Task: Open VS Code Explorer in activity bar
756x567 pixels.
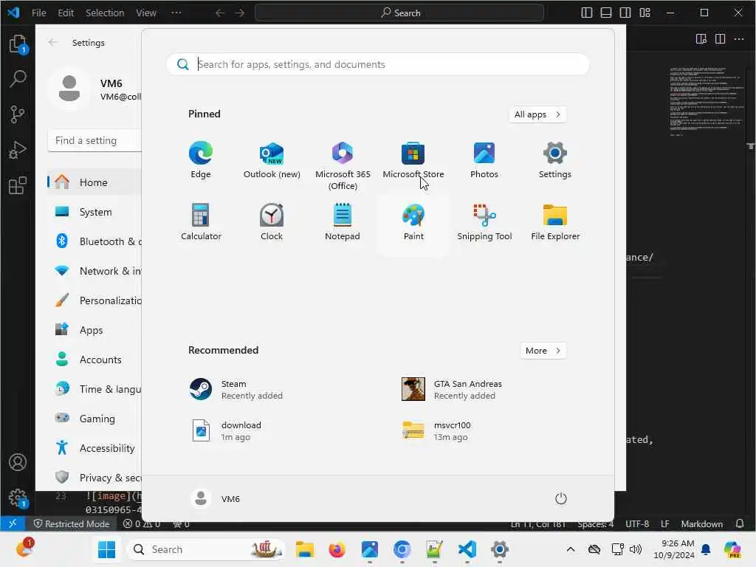Action: point(18,44)
